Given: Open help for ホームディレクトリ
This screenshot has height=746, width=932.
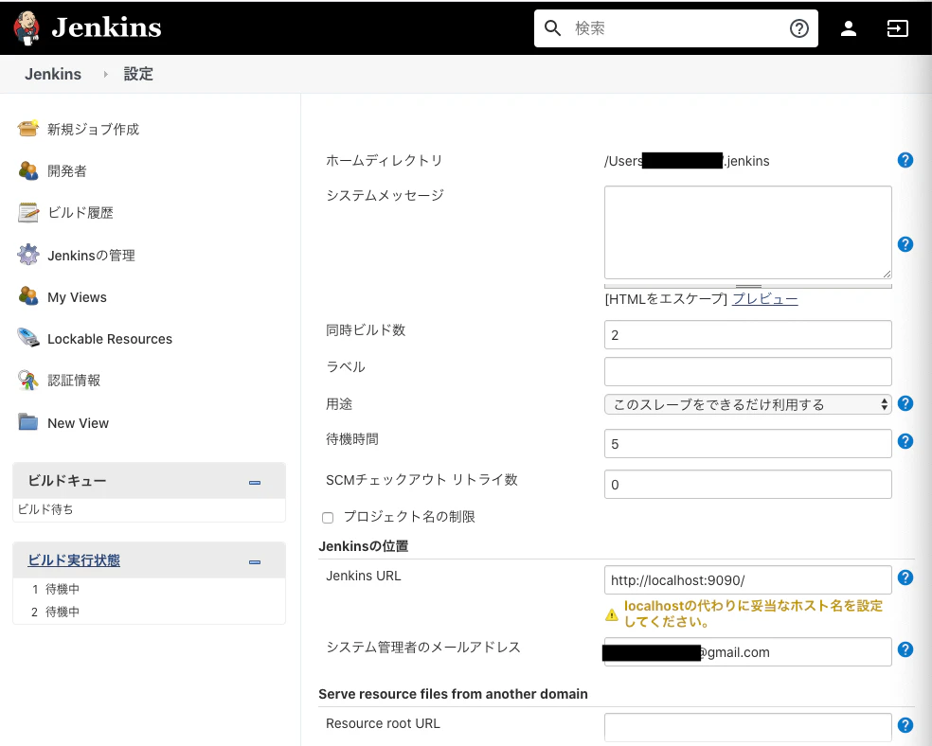Looking at the screenshot, I should pyautogui.click(x=905, y=160).
